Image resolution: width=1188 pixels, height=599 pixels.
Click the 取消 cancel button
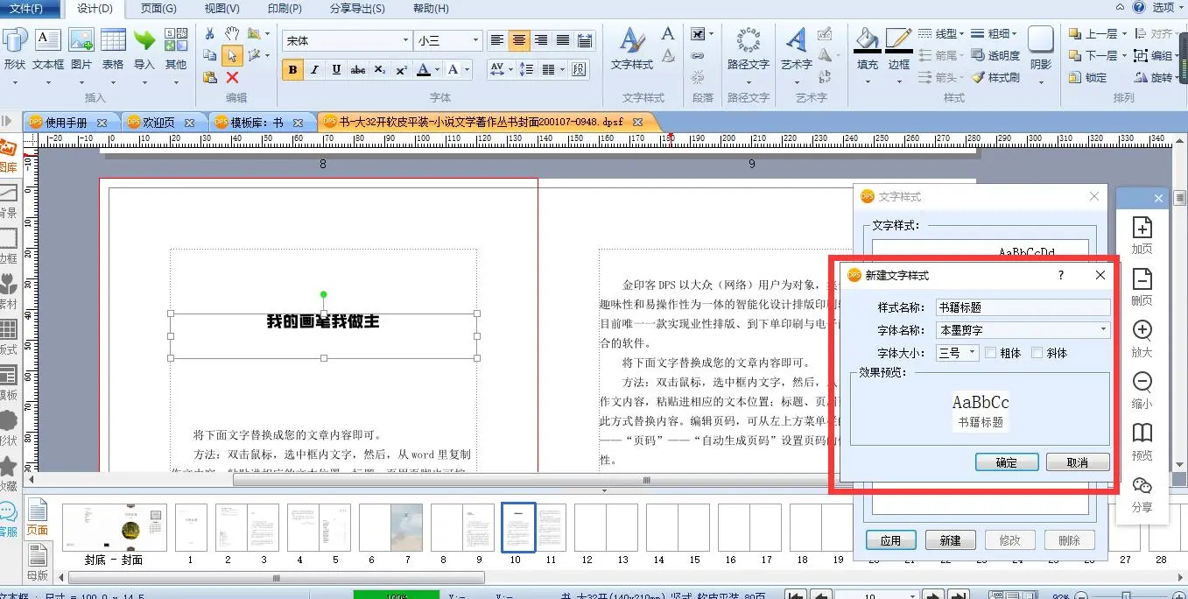point(1077,462)
